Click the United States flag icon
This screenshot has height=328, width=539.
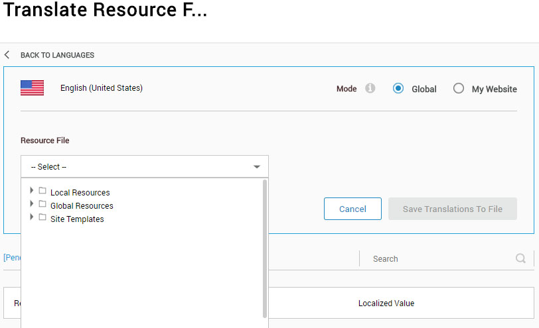pyautogui.click(x=32, y=88)
